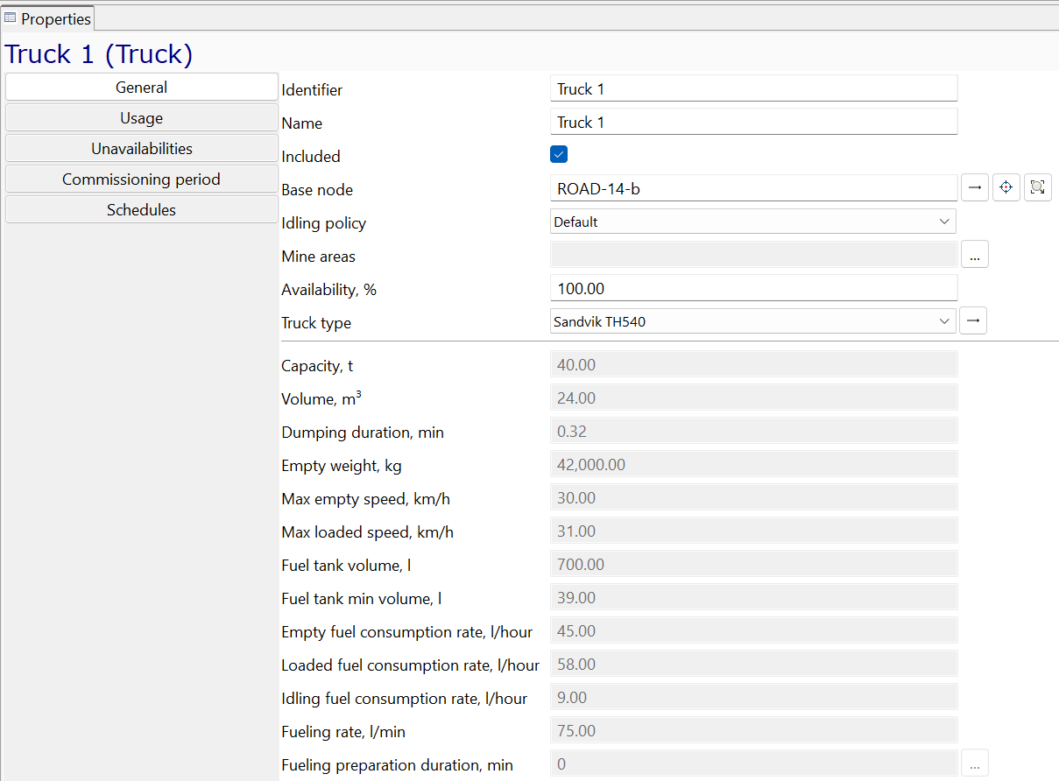Screen dimensions: 1059x781
Task: Select the Properties panel tab
Action: (48, 18)
